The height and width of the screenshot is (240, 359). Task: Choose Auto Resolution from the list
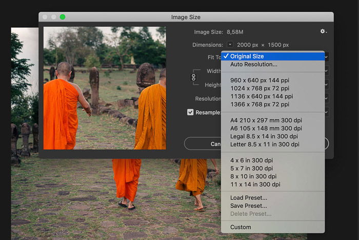click(254, 64)
